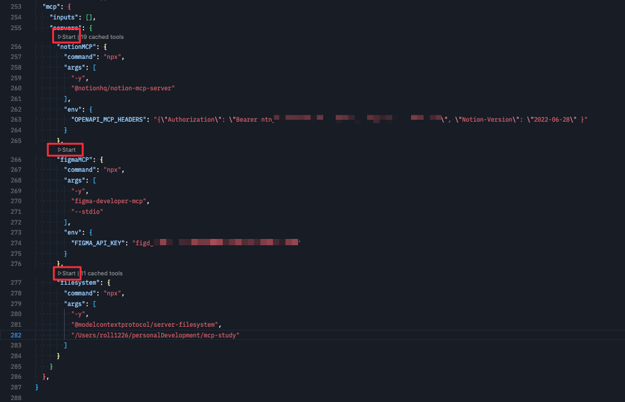This screenshot has width=625, height=402.
Task: Click the "-y" argument on line 269
Action: click(x=78, y=191)
